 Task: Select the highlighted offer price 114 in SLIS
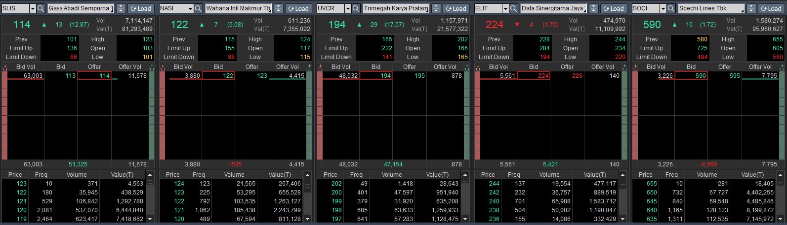tap(94, 75)
